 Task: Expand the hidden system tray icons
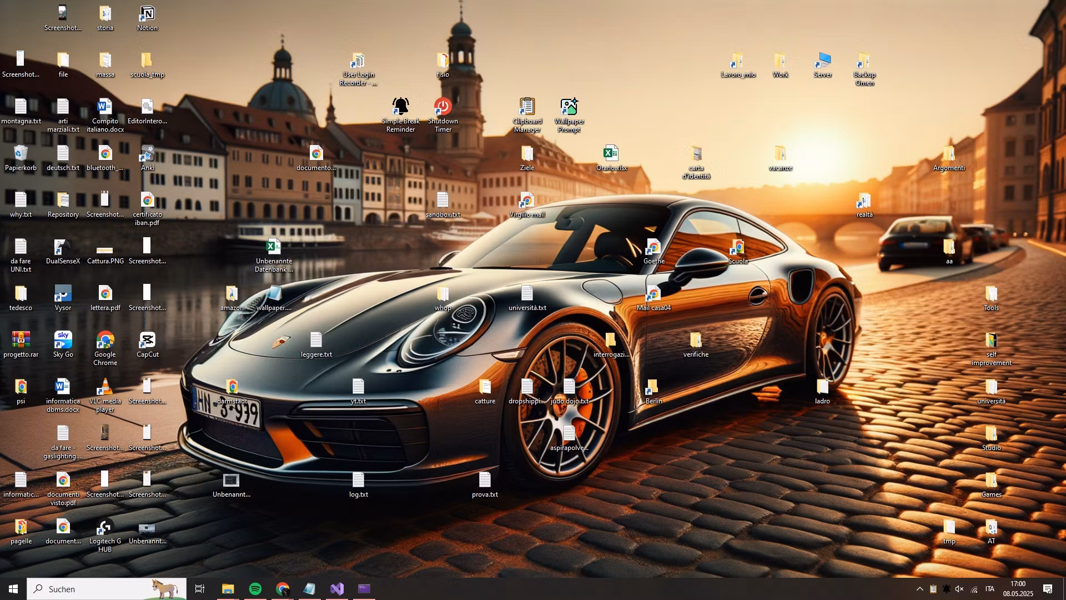(x=919, y=589)
